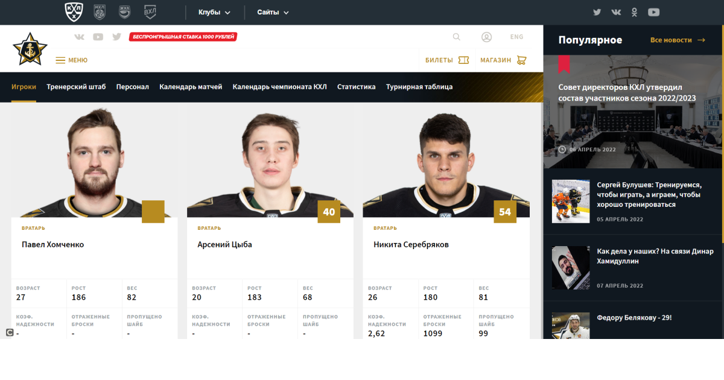724x380 pixels.
Task: Open Twitter icon in top dark bar
Action: coord(597,12)
